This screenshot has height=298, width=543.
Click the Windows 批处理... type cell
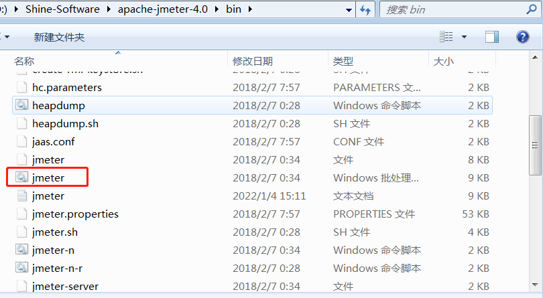point(375,177)
